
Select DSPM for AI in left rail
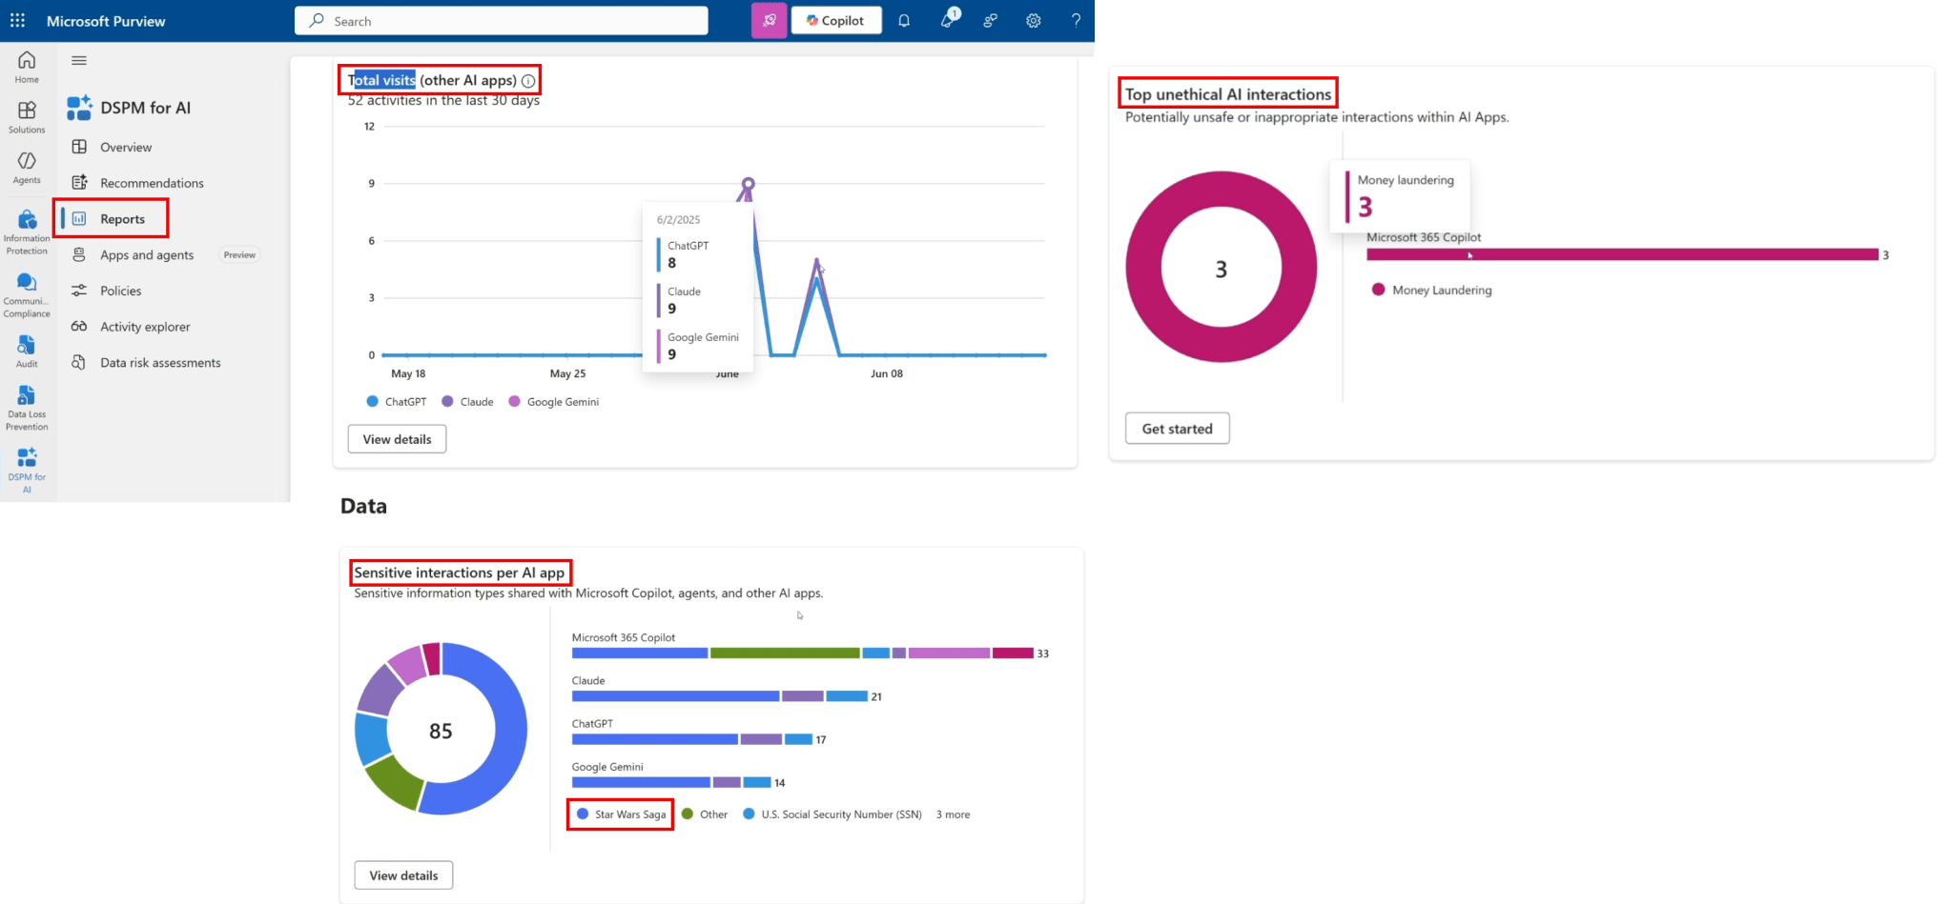coord(27,471)
